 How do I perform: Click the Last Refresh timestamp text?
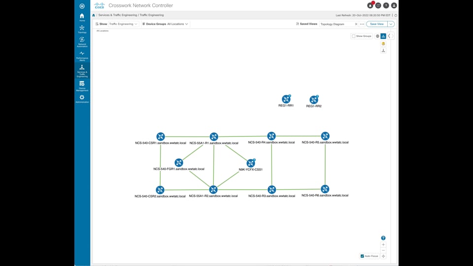tap(363, 15)
